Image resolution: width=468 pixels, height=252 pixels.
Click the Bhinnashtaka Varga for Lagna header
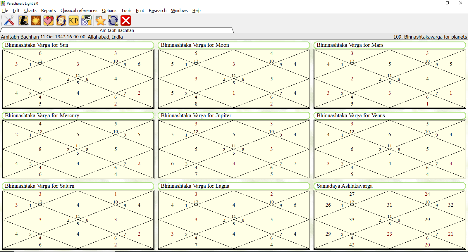pyautogui.click(x=234, y=186)
